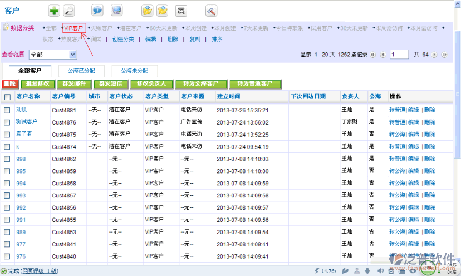
Task: Click the blue speech bubble message icon
Action: click(x=97, y=10)
